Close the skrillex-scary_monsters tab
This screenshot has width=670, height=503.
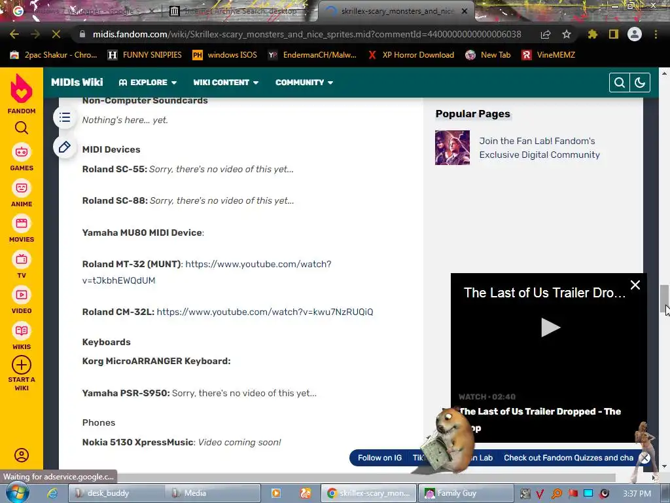[465, 11]
